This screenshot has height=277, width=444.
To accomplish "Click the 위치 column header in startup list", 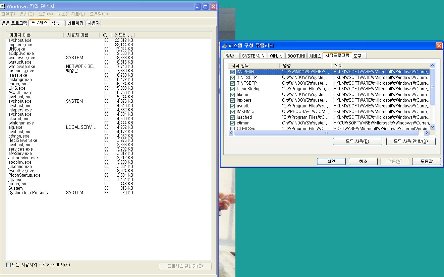I will (x=380, y=66).
